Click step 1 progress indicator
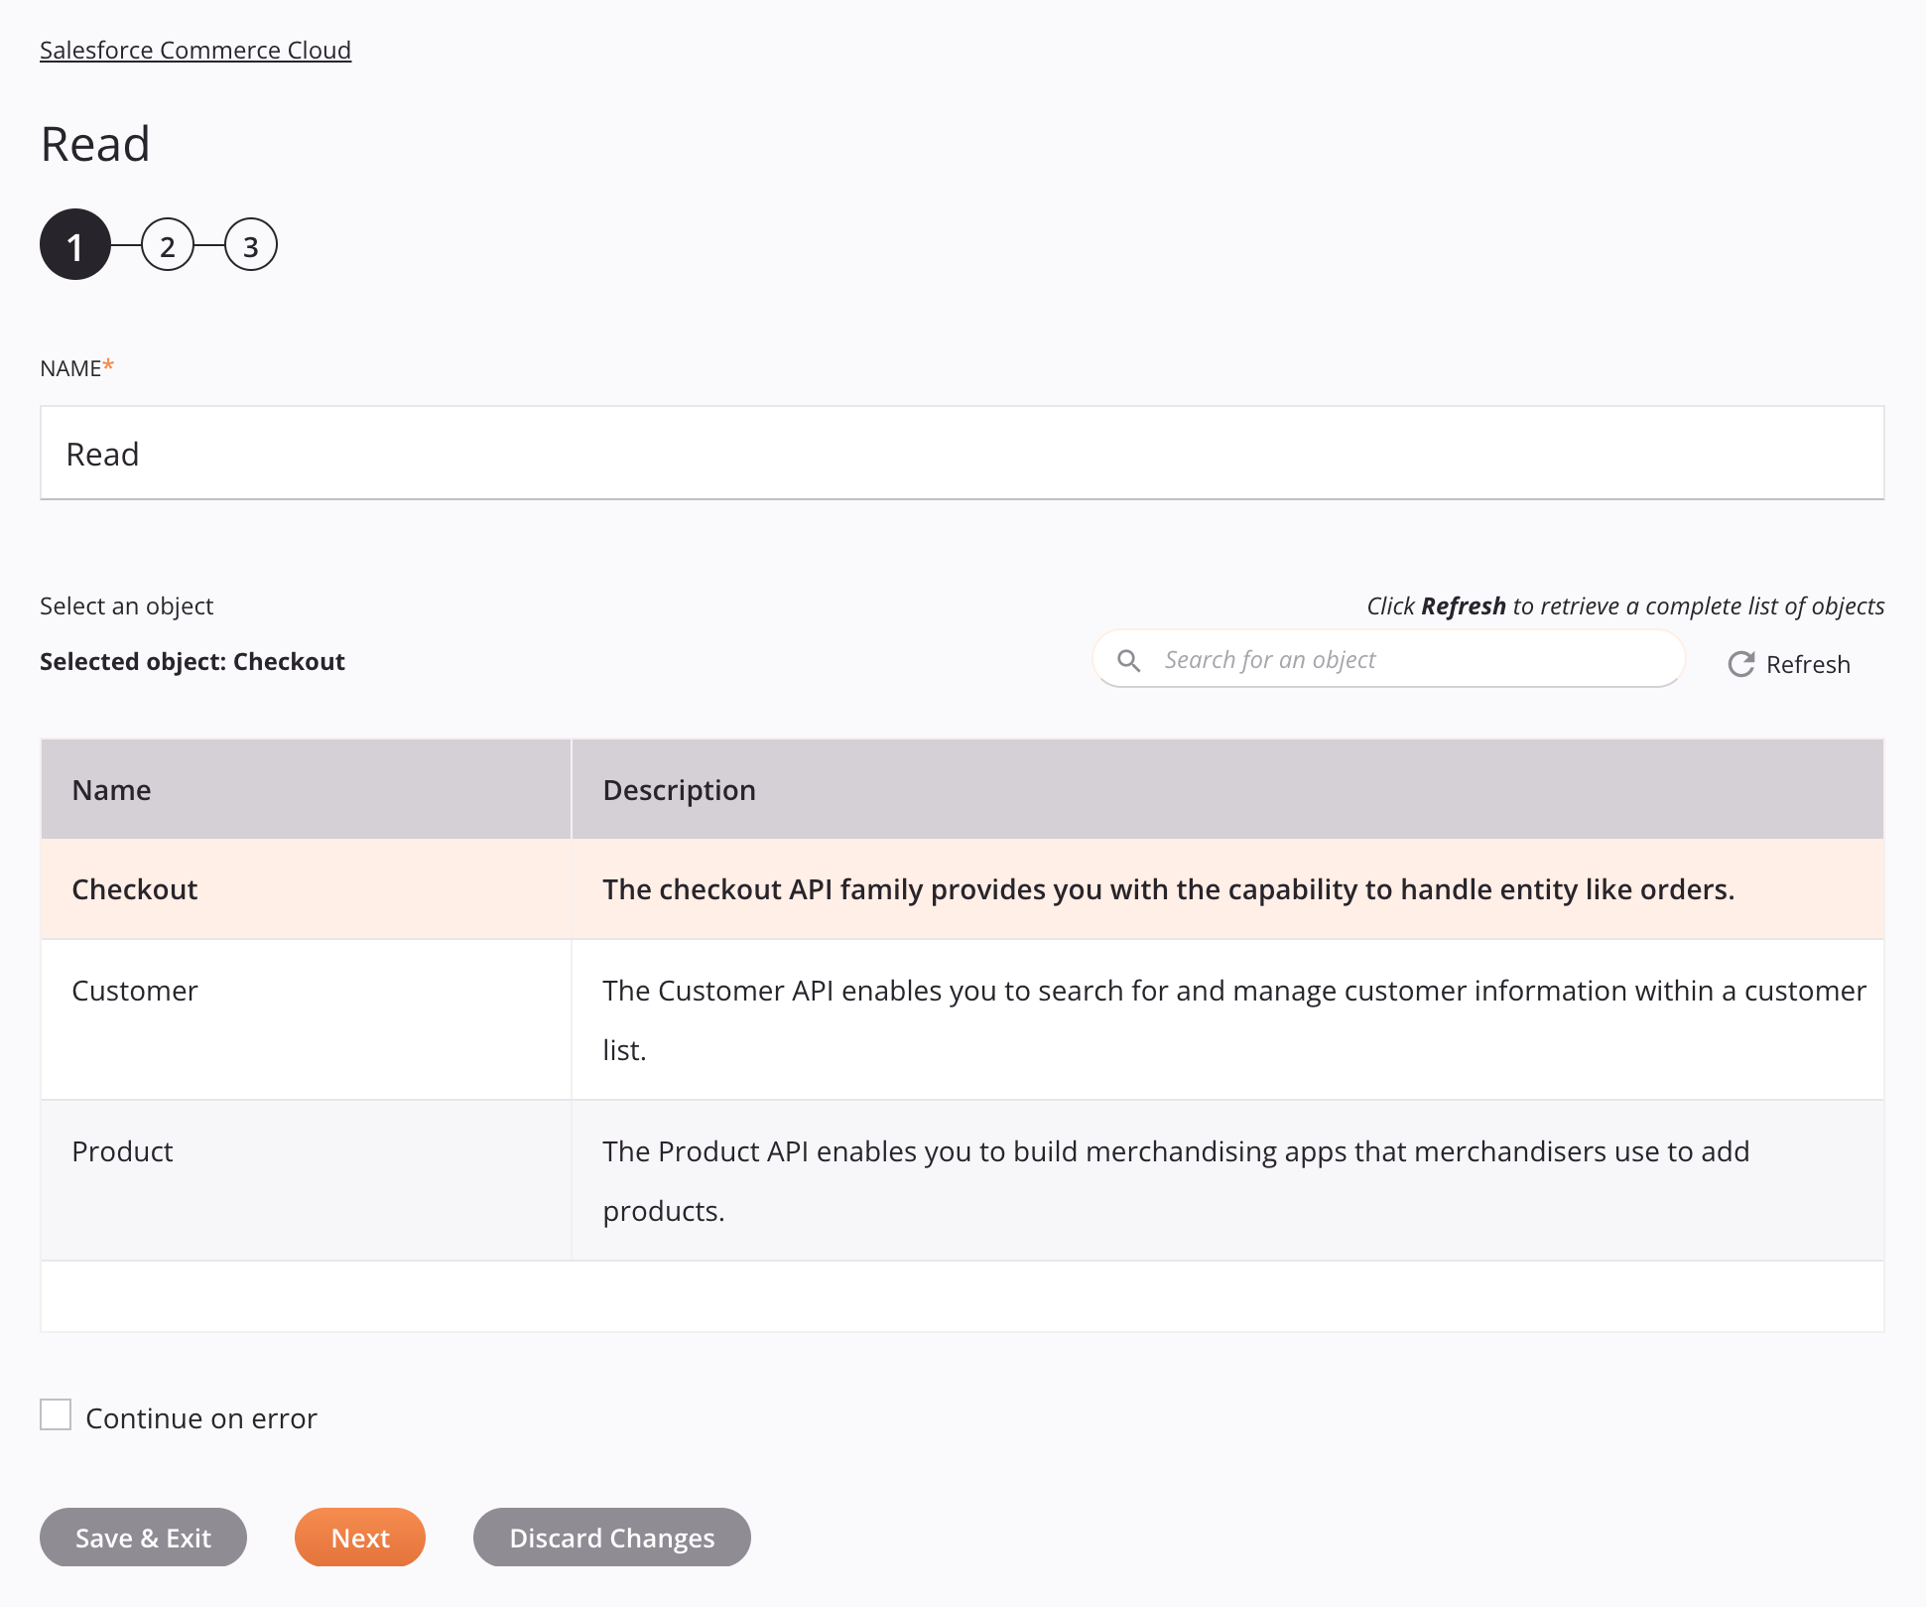Viewport: 1926px width, 1607px height. coord(75,245)
